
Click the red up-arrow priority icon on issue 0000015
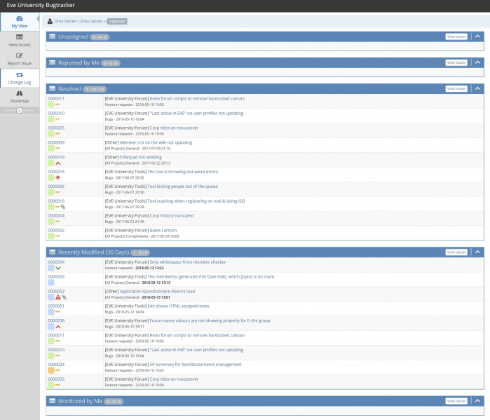(57, 178)
